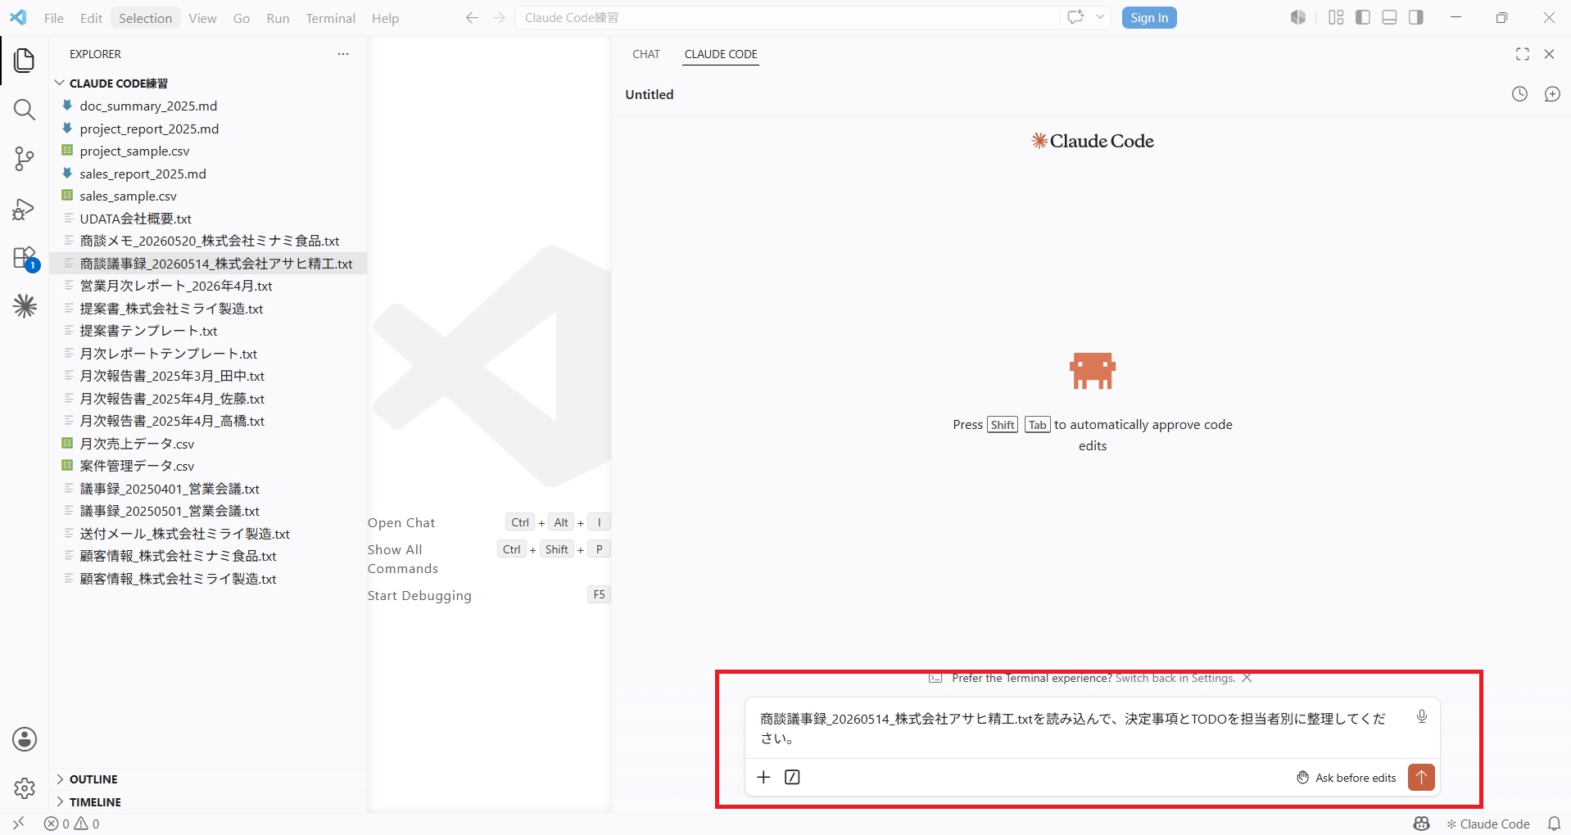This screenshot has height=835, width=1571.
Task: Click the VS Code logo in title bar
Action: coord(18,17)
